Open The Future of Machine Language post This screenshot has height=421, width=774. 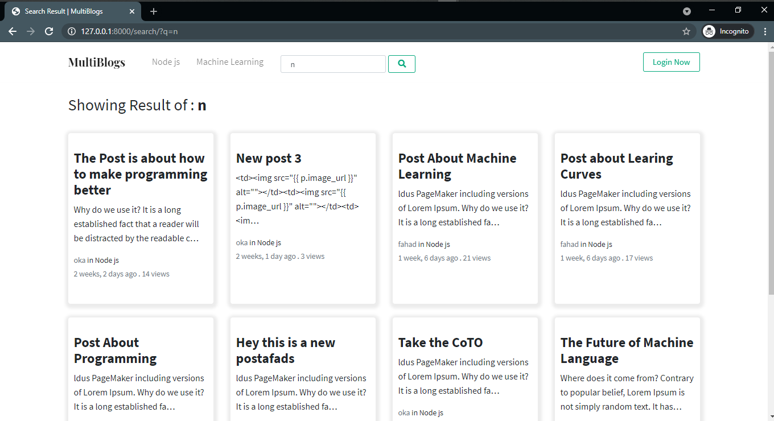[x=627, y=350]
